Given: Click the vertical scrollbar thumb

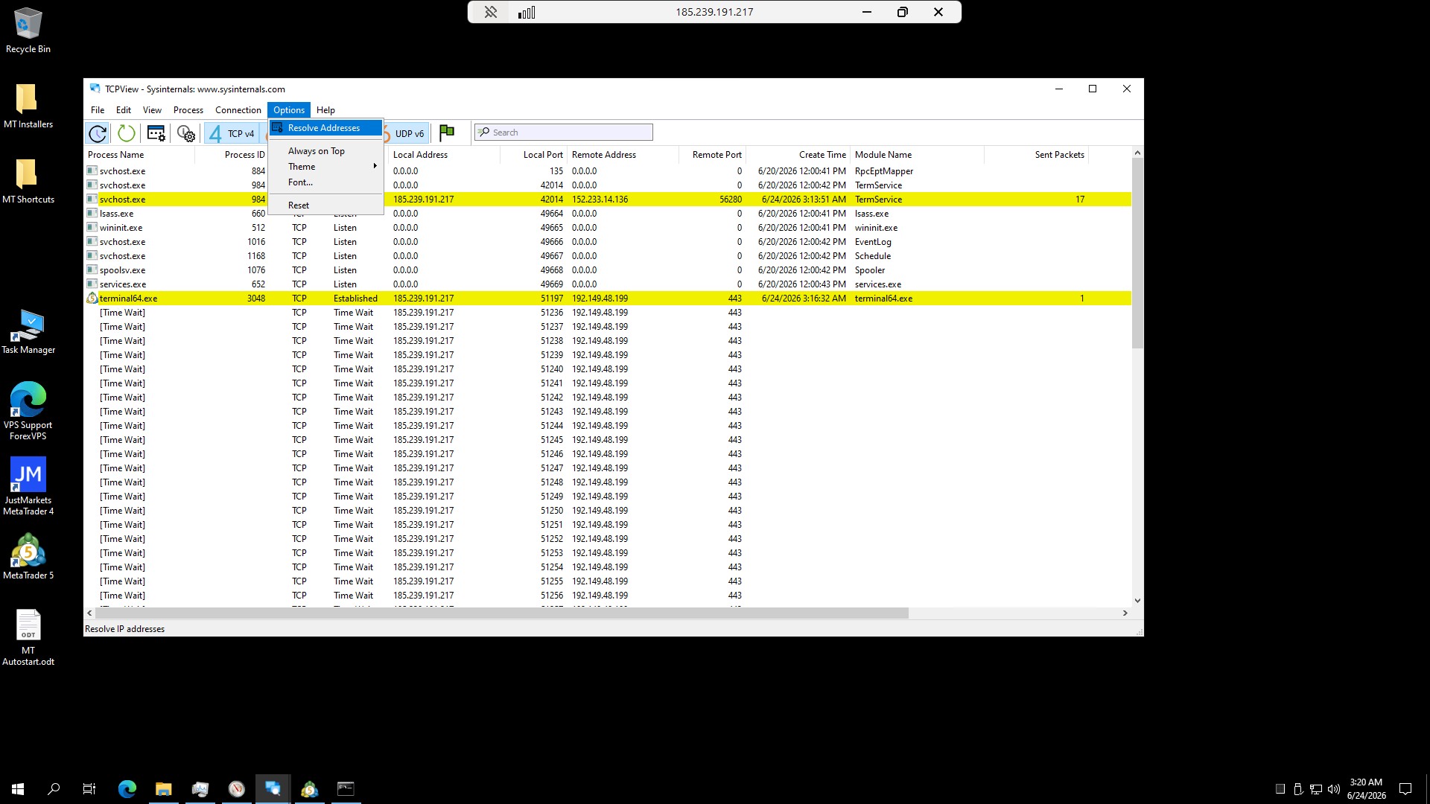Looking at the screenshot, I should (x=1137, y=253).
